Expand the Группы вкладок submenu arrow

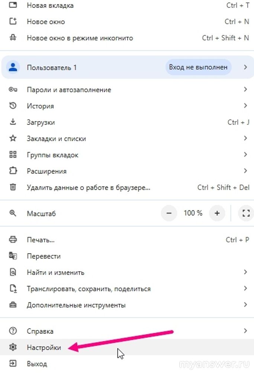pyautogui.click(x=245, y=155)
